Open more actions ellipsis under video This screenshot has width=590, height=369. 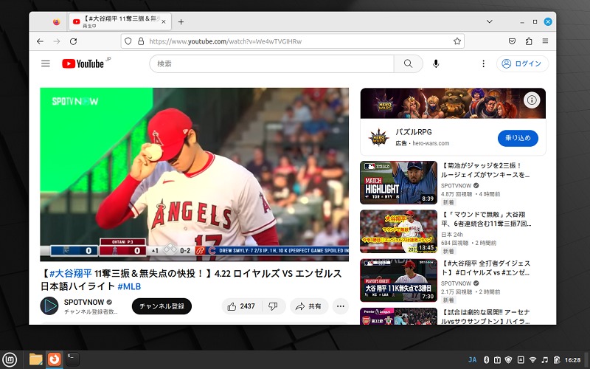pos(341,306)
